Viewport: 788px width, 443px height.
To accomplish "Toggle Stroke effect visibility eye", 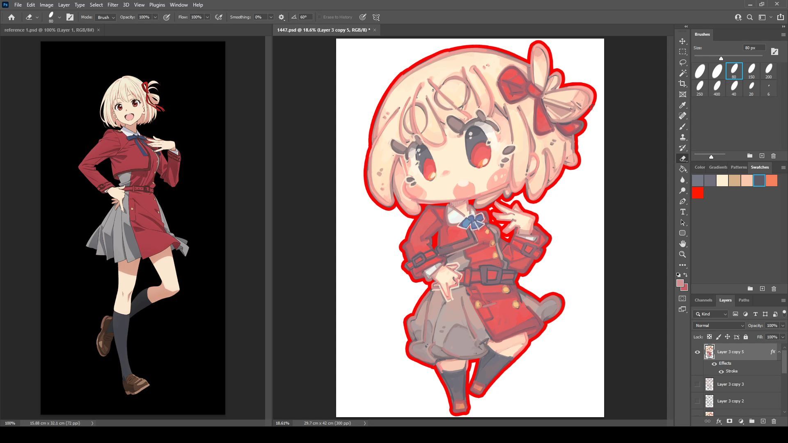I will coord(721,372).
